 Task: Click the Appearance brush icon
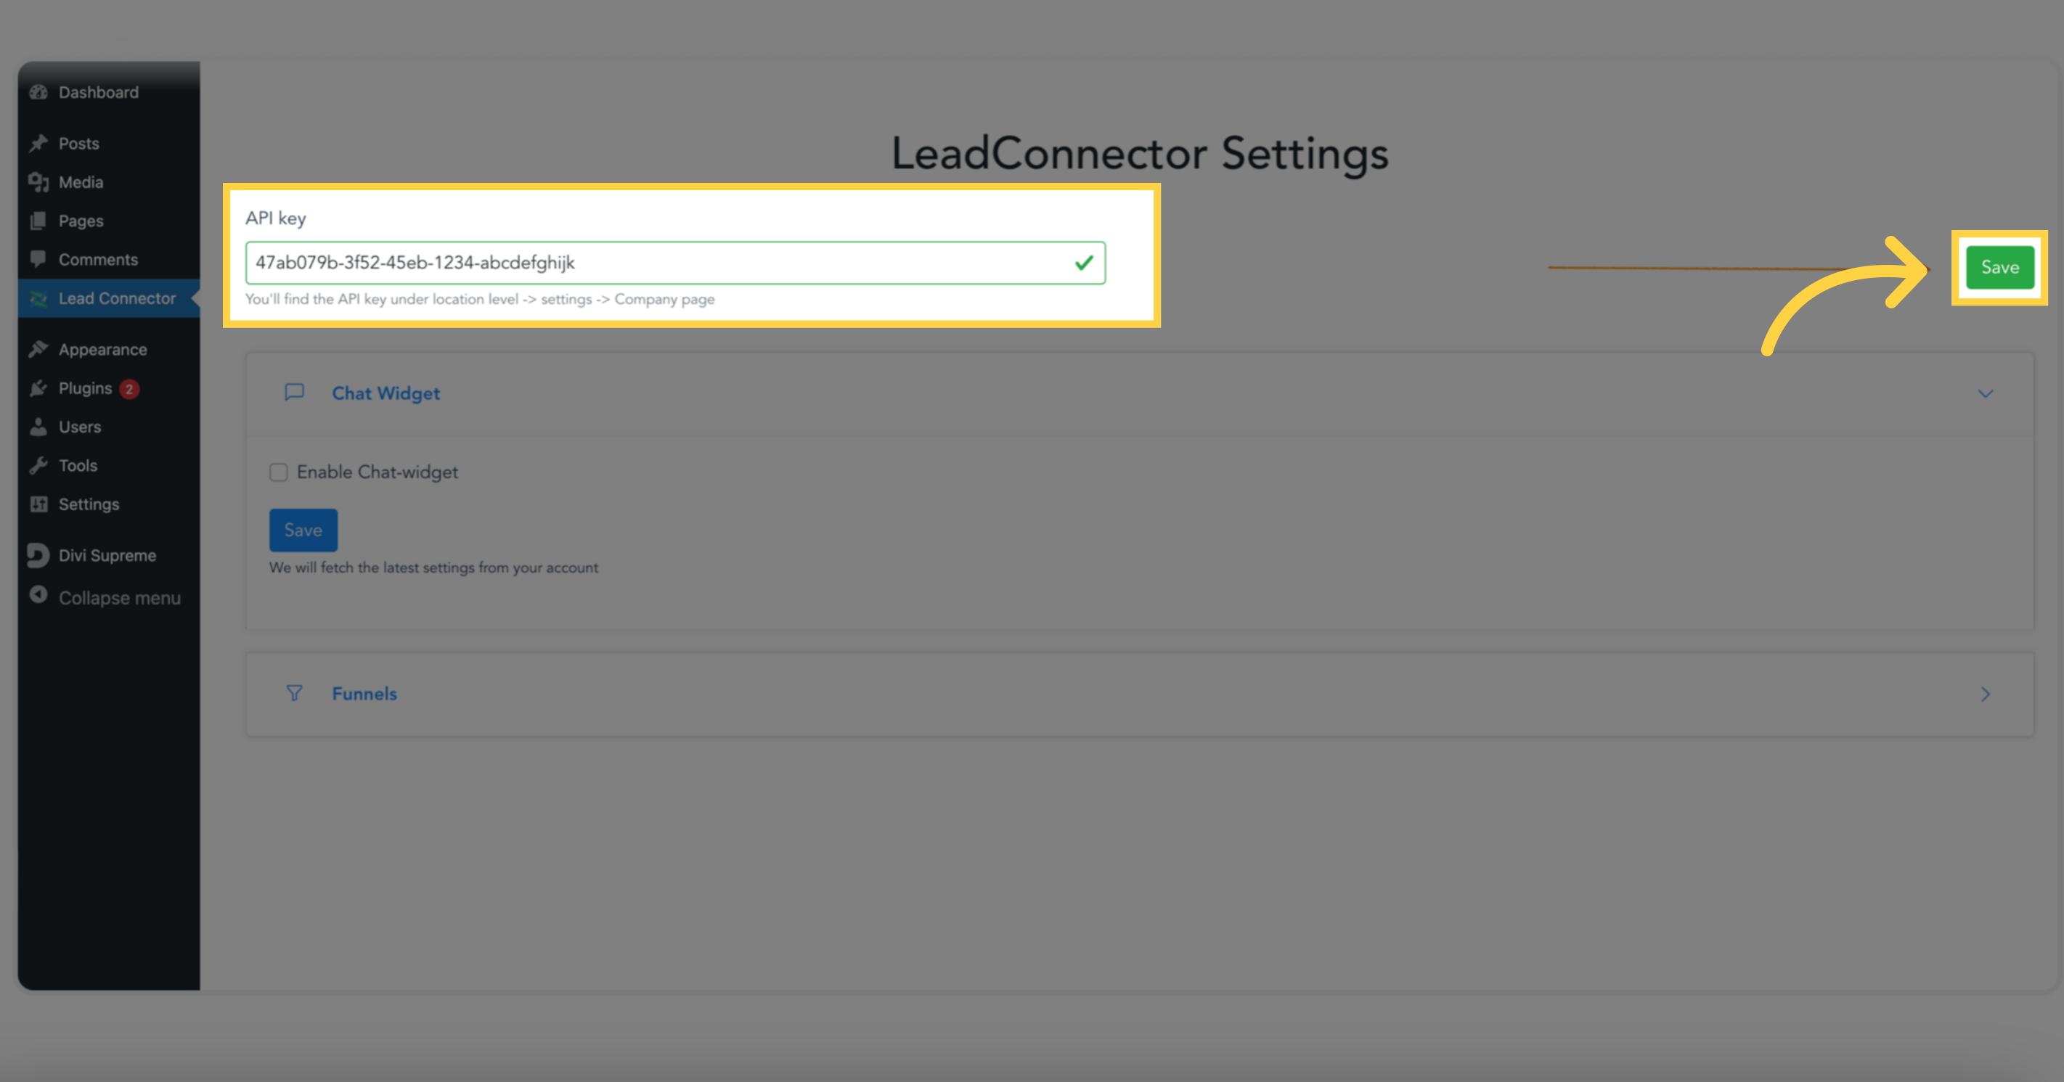(x=38, y=349)
